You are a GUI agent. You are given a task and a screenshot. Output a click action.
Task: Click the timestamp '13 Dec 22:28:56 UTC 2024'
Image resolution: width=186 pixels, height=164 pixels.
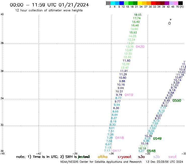[x=164, y=162]
